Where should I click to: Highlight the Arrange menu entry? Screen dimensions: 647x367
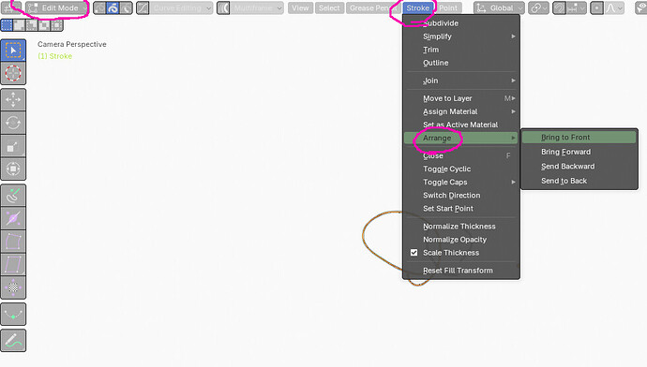461,138
